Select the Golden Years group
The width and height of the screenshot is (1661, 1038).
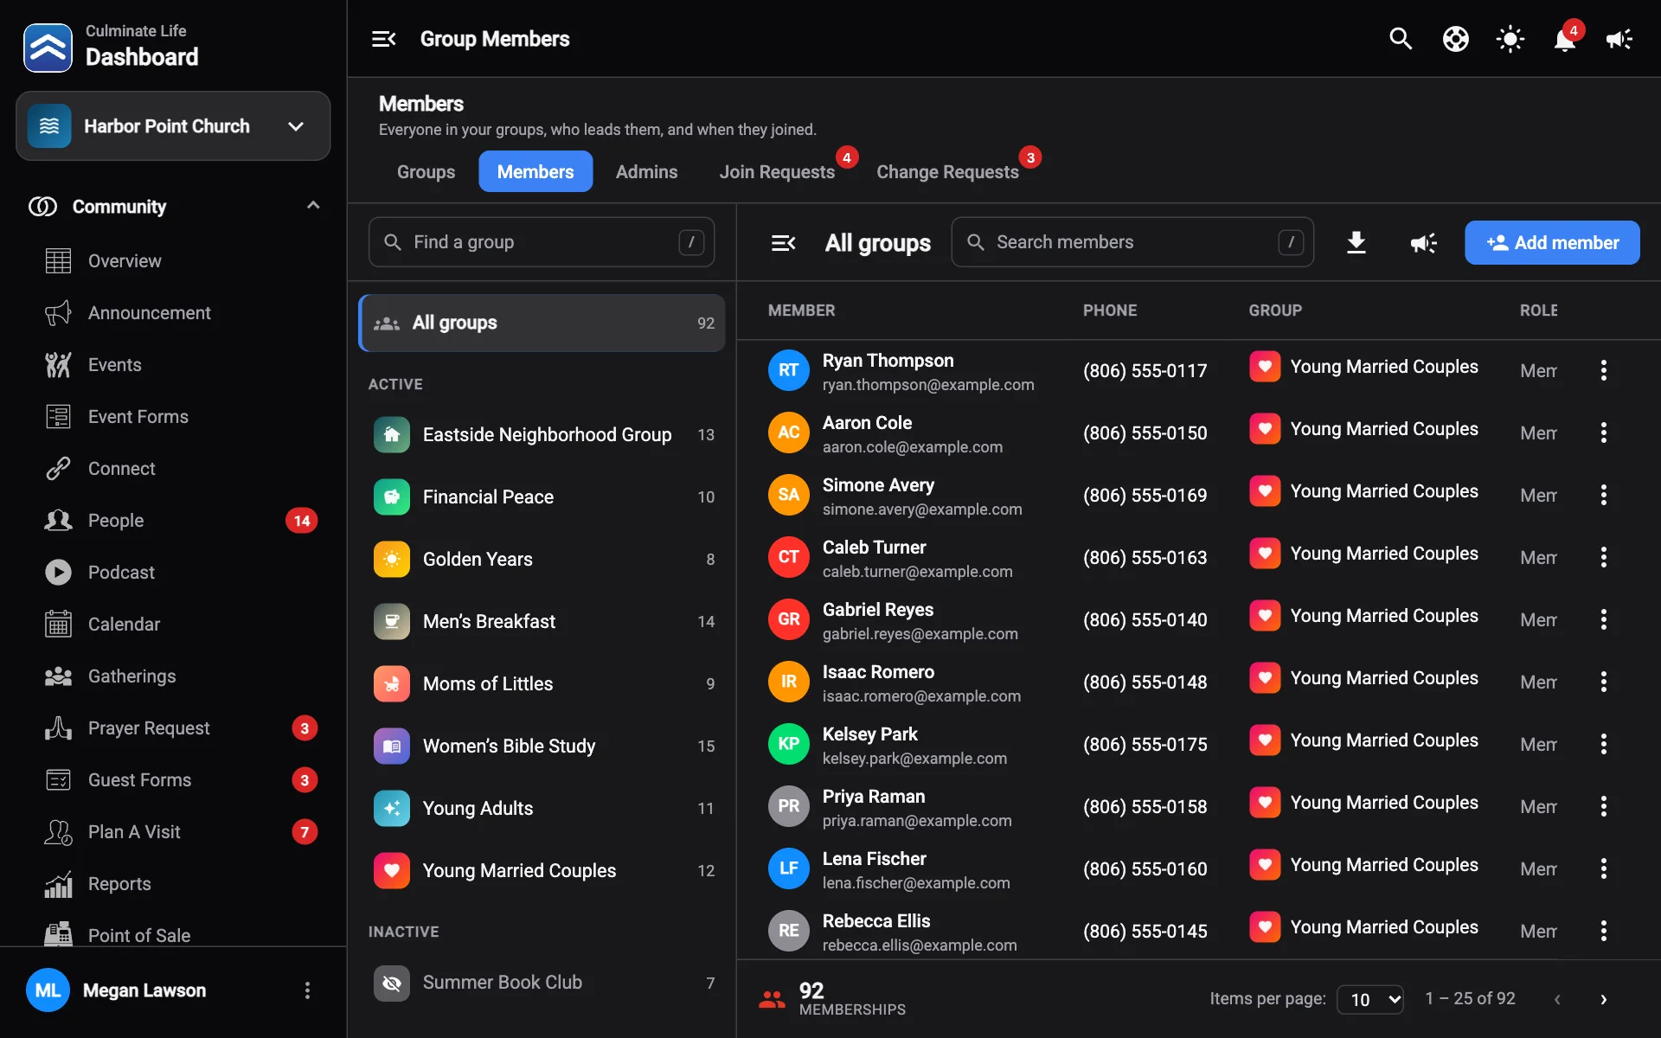[x=542, y=559]
